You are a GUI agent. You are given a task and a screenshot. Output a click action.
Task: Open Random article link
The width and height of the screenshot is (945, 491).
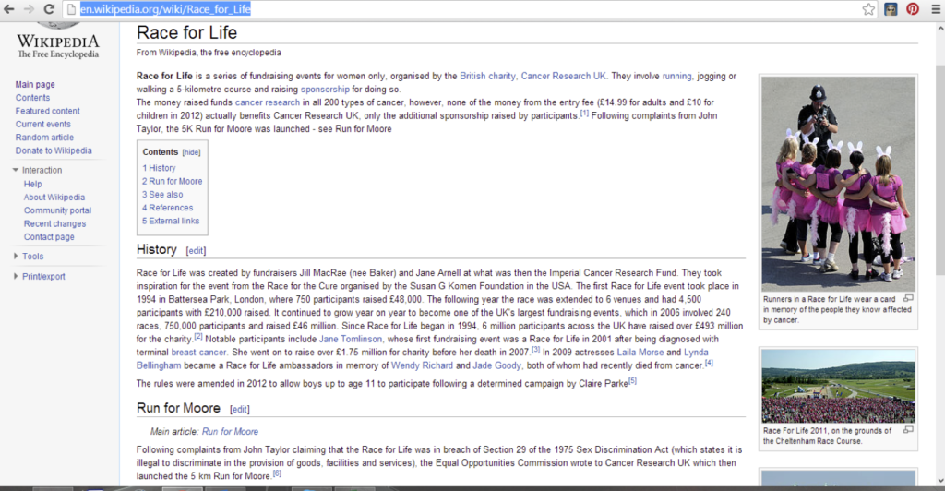click(44, 138)
